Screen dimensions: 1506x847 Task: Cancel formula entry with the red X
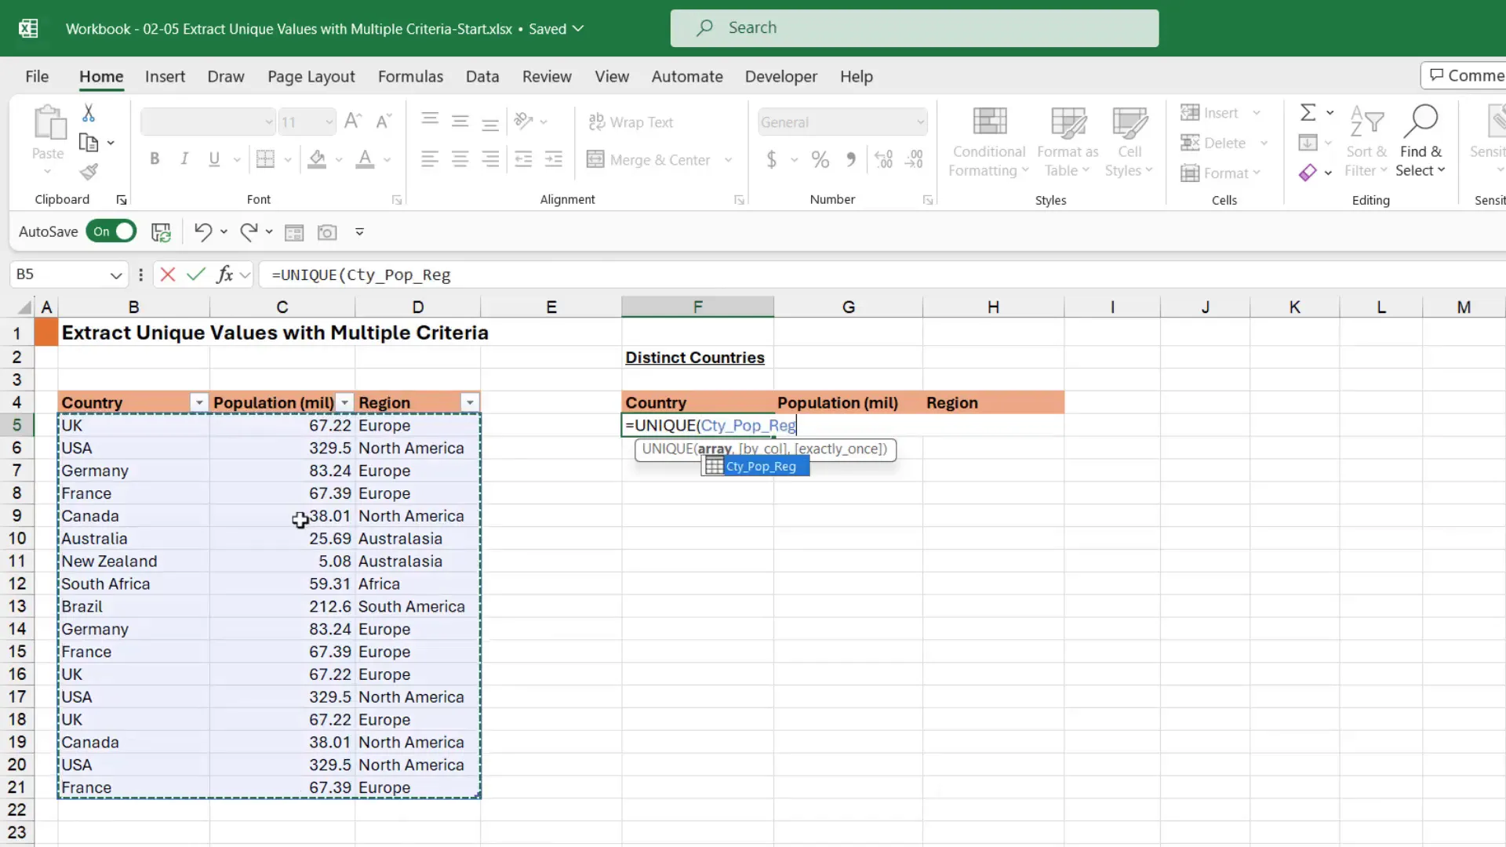pyautogui.click(x=167, y=274)
